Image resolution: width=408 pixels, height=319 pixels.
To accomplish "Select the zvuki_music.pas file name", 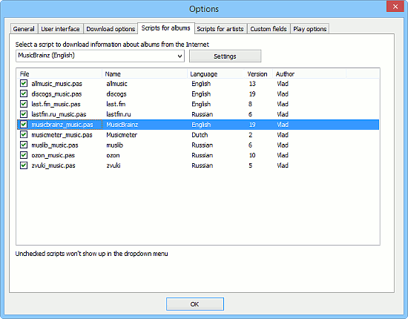I will click(53, 165).
